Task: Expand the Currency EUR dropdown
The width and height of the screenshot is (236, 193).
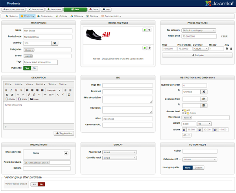Action: (200, 49)
